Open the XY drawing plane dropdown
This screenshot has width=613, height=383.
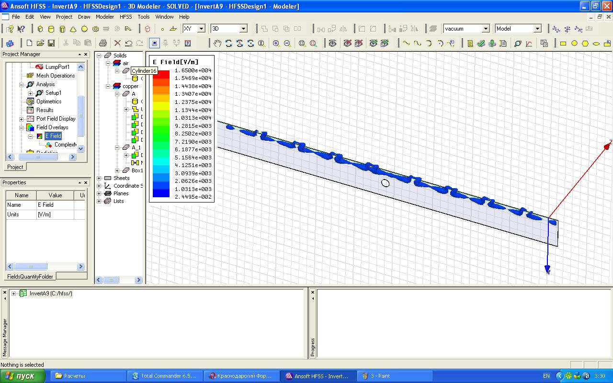[x=201, y=29]
